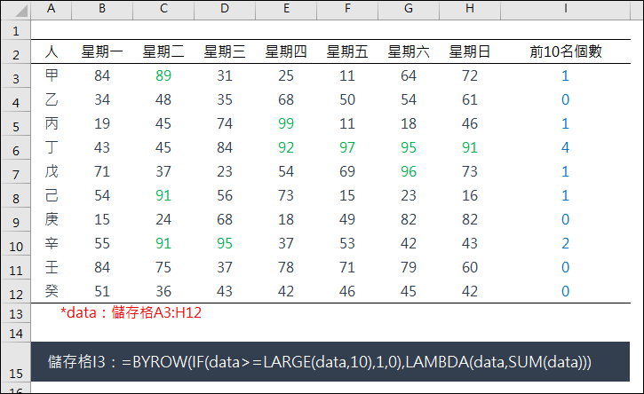Screen dimensions: 644x394
Task: Click the BYROW formula text banner
Action: pyautogui.click(x=330, y=362)
